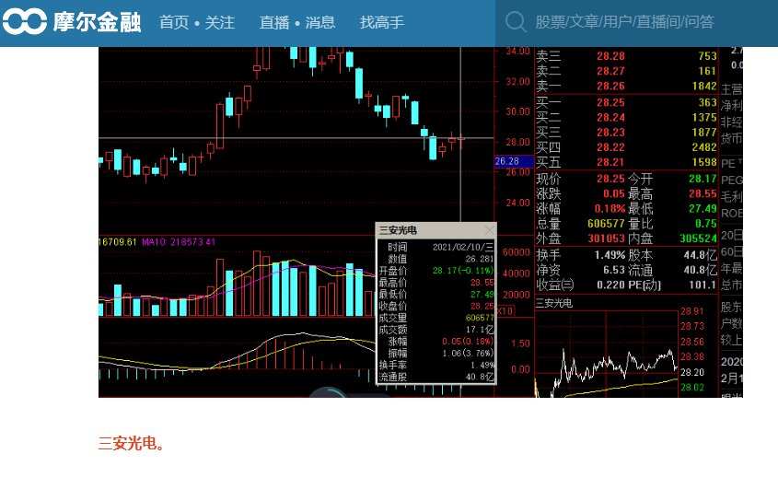778x489 pixels.
Task: Open the 直播 nav link
Action: 274,22
